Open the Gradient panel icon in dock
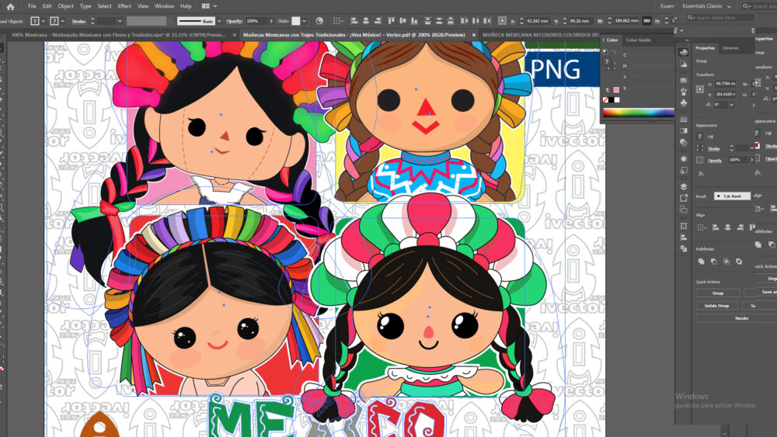 point(684,131)
